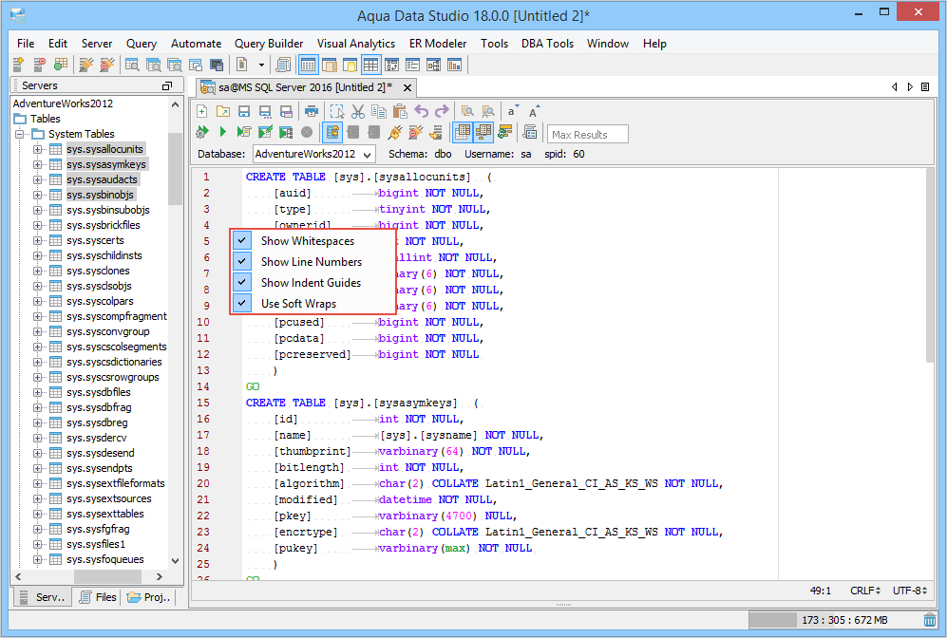Click the Paste clipboard icon
Viewport: 947px width, 638px height.
[x=400, y=111]
